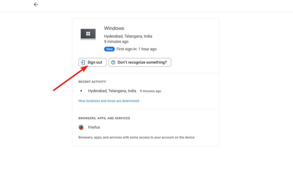Select the BROWSERS, APPS, AND SERVICES header
293x176 pixels.
click(x=104, y=118)
